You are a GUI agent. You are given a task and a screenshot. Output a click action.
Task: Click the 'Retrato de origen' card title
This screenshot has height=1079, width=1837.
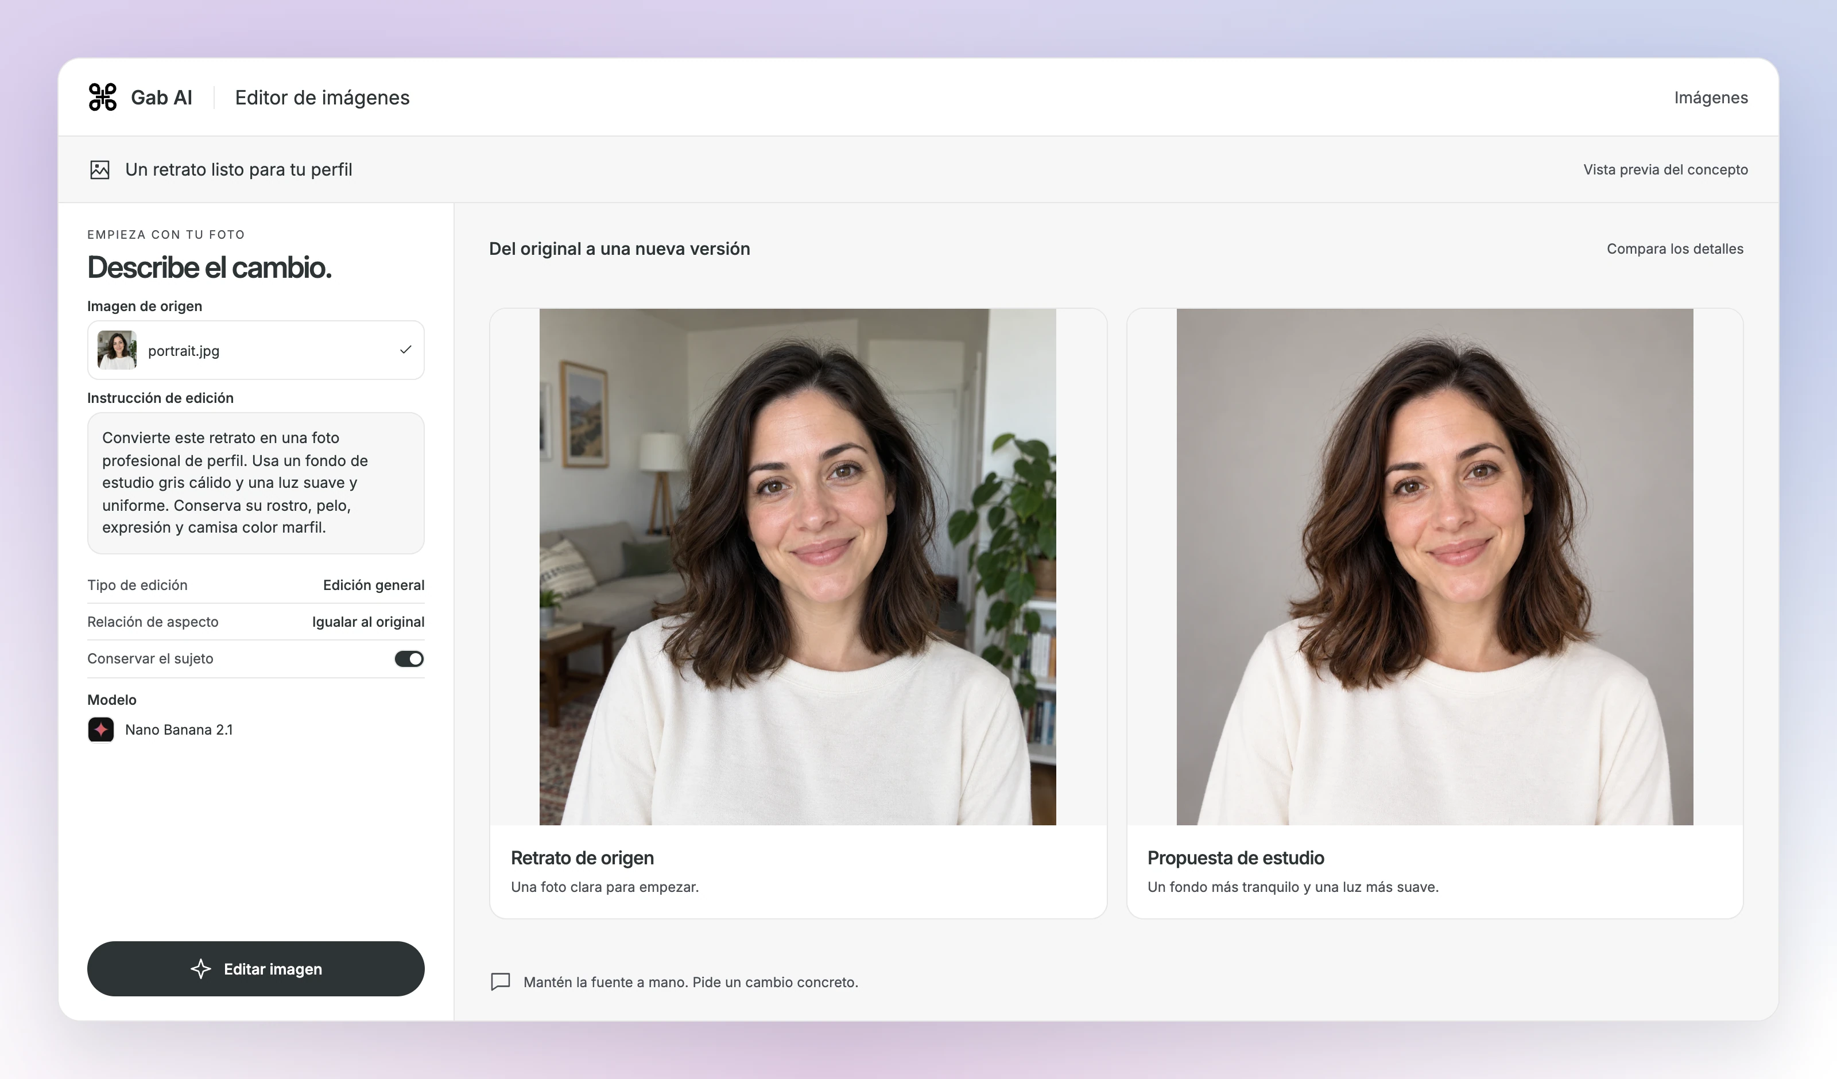coord(583,858)
